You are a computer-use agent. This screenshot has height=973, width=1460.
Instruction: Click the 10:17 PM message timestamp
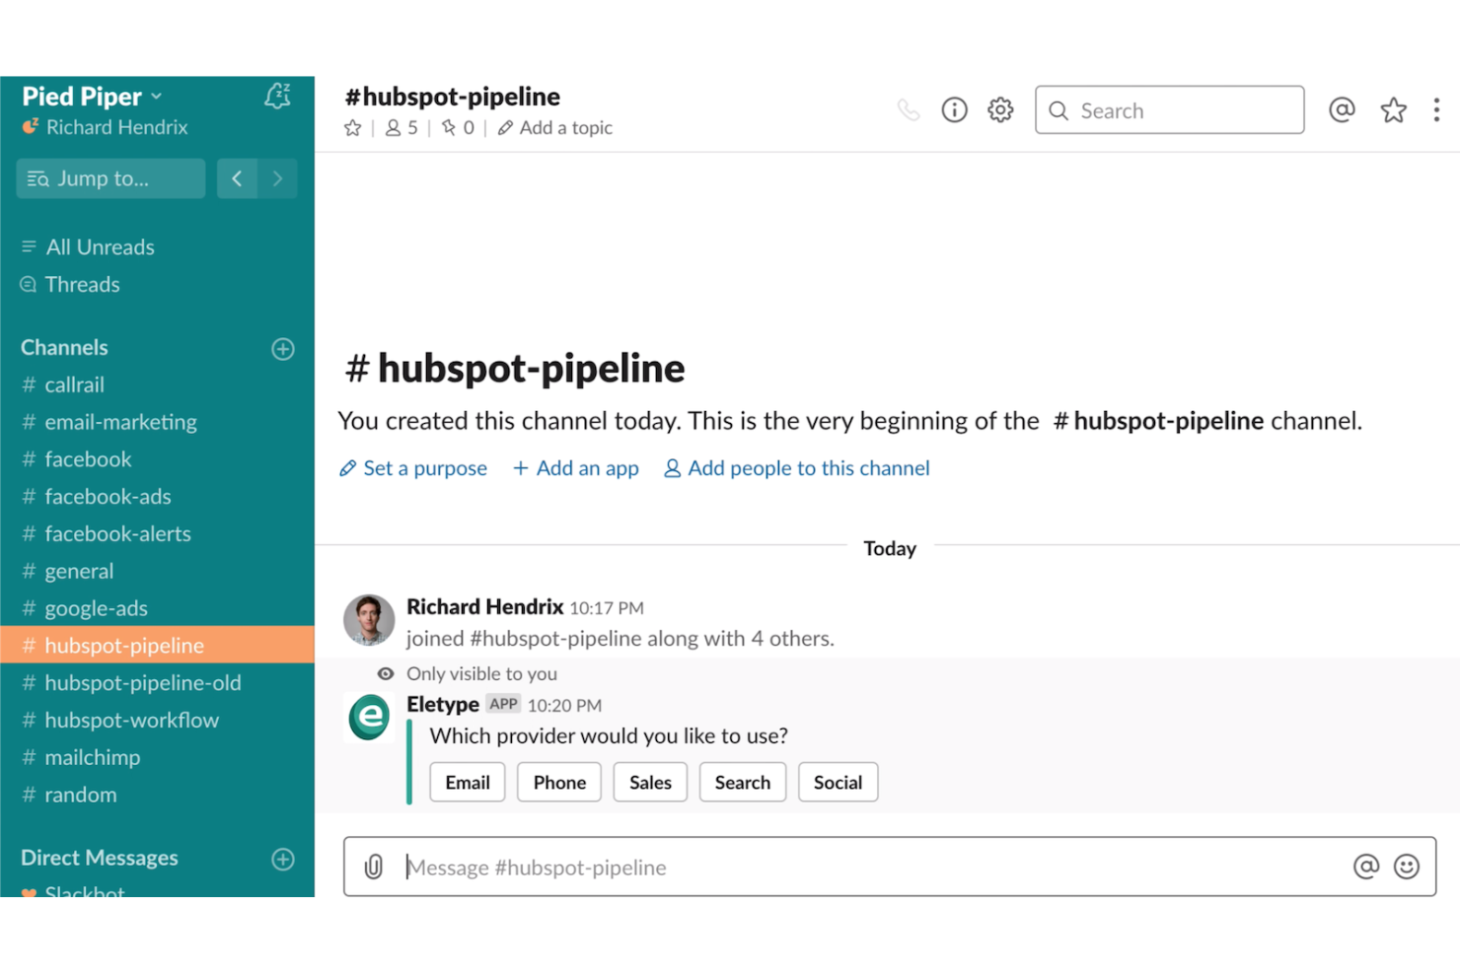[607, 609]
